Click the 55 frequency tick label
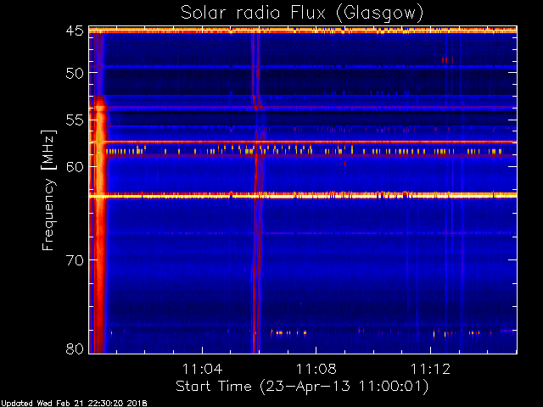Screen dimensions: 543x407 (x=75, y=120)
